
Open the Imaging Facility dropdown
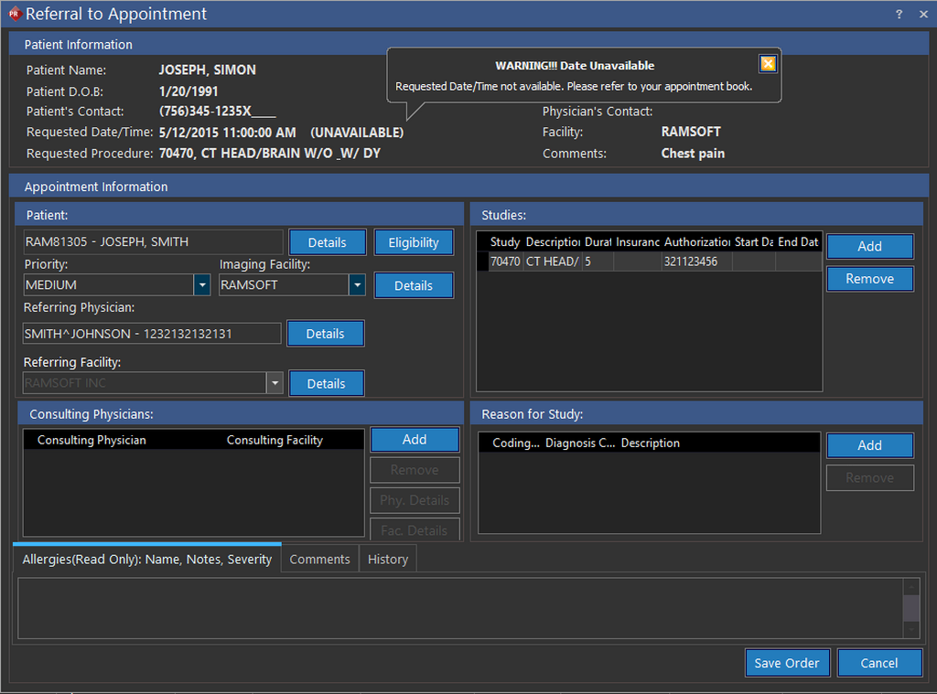point(357,285)
